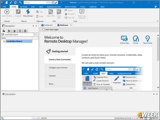Switch to the TOOLS ribbon tab
The height and width of the screenshot is (120, 160).
[x=83, y=7]
